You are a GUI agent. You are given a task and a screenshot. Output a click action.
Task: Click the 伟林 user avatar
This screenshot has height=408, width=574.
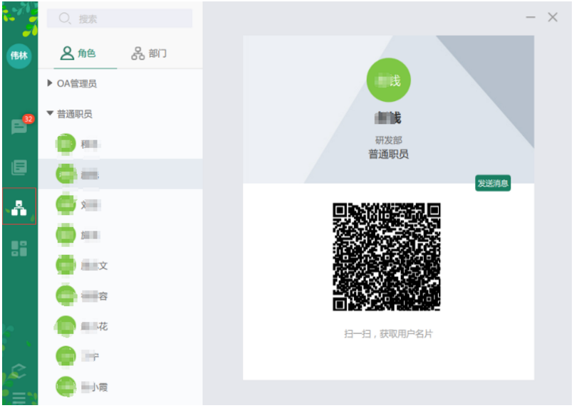tap(19, 56)
